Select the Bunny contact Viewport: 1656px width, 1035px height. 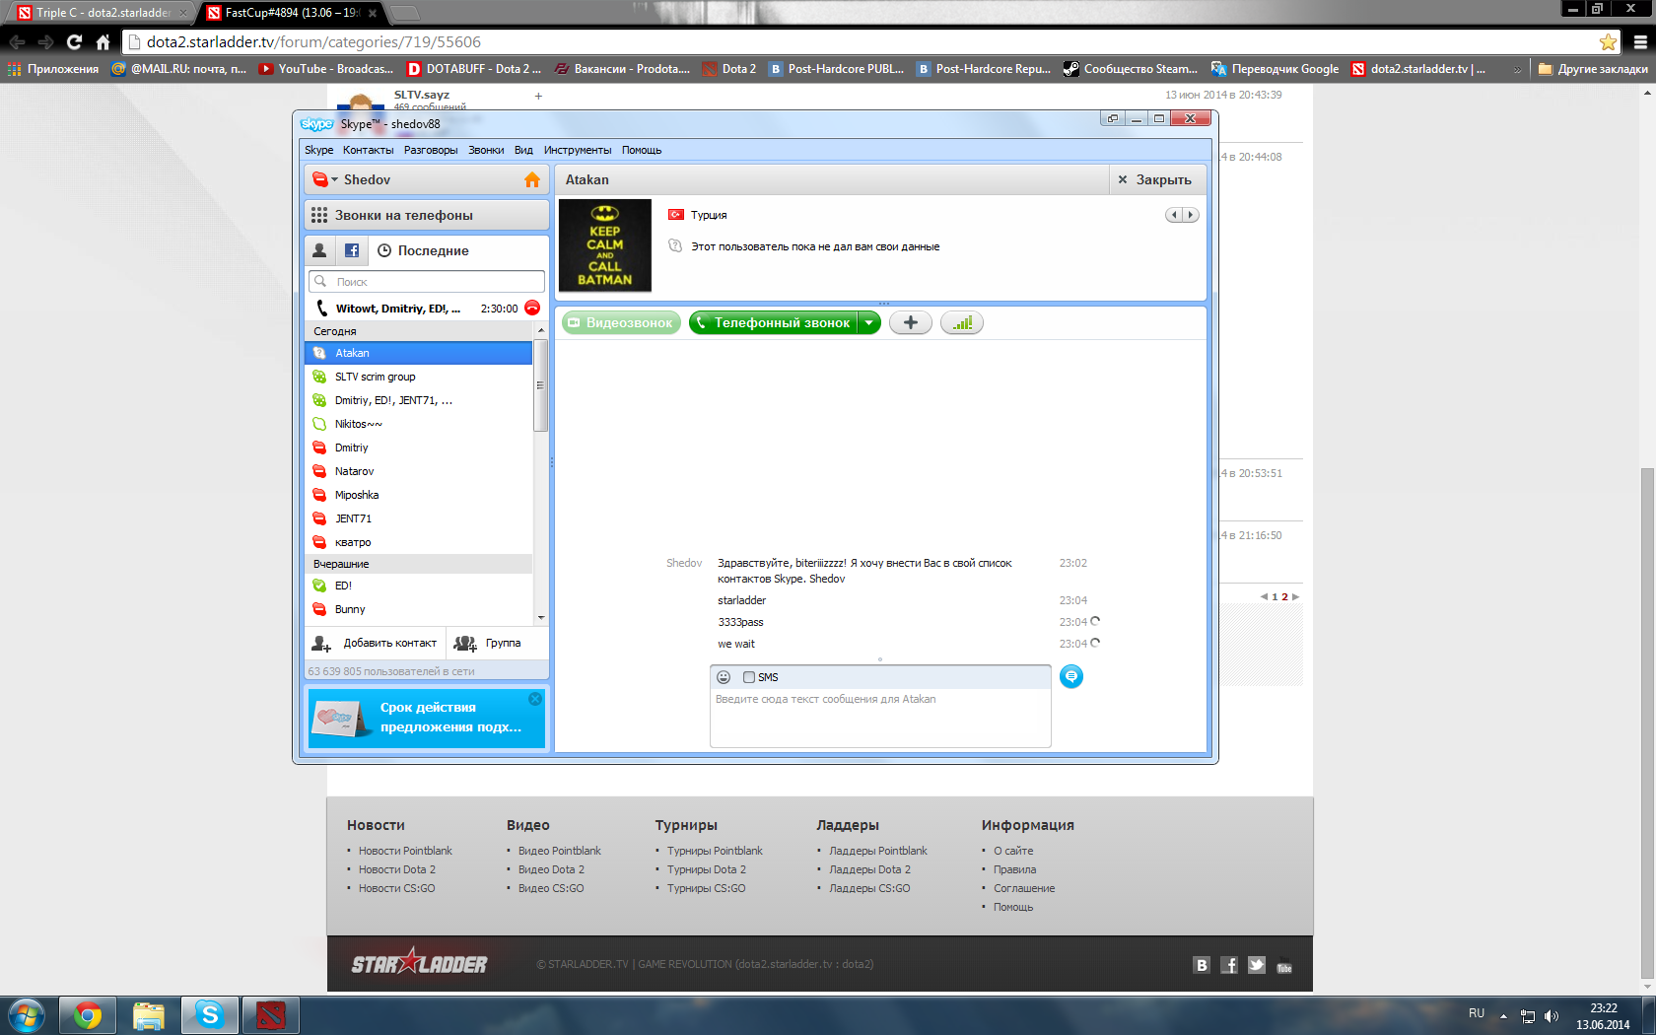[x=419, y=609]
